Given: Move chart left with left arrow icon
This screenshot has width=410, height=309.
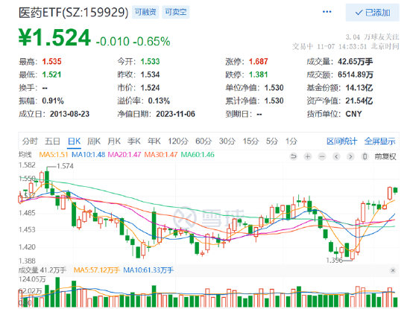Looking at the screenshot, I should [x=336, y=156].
